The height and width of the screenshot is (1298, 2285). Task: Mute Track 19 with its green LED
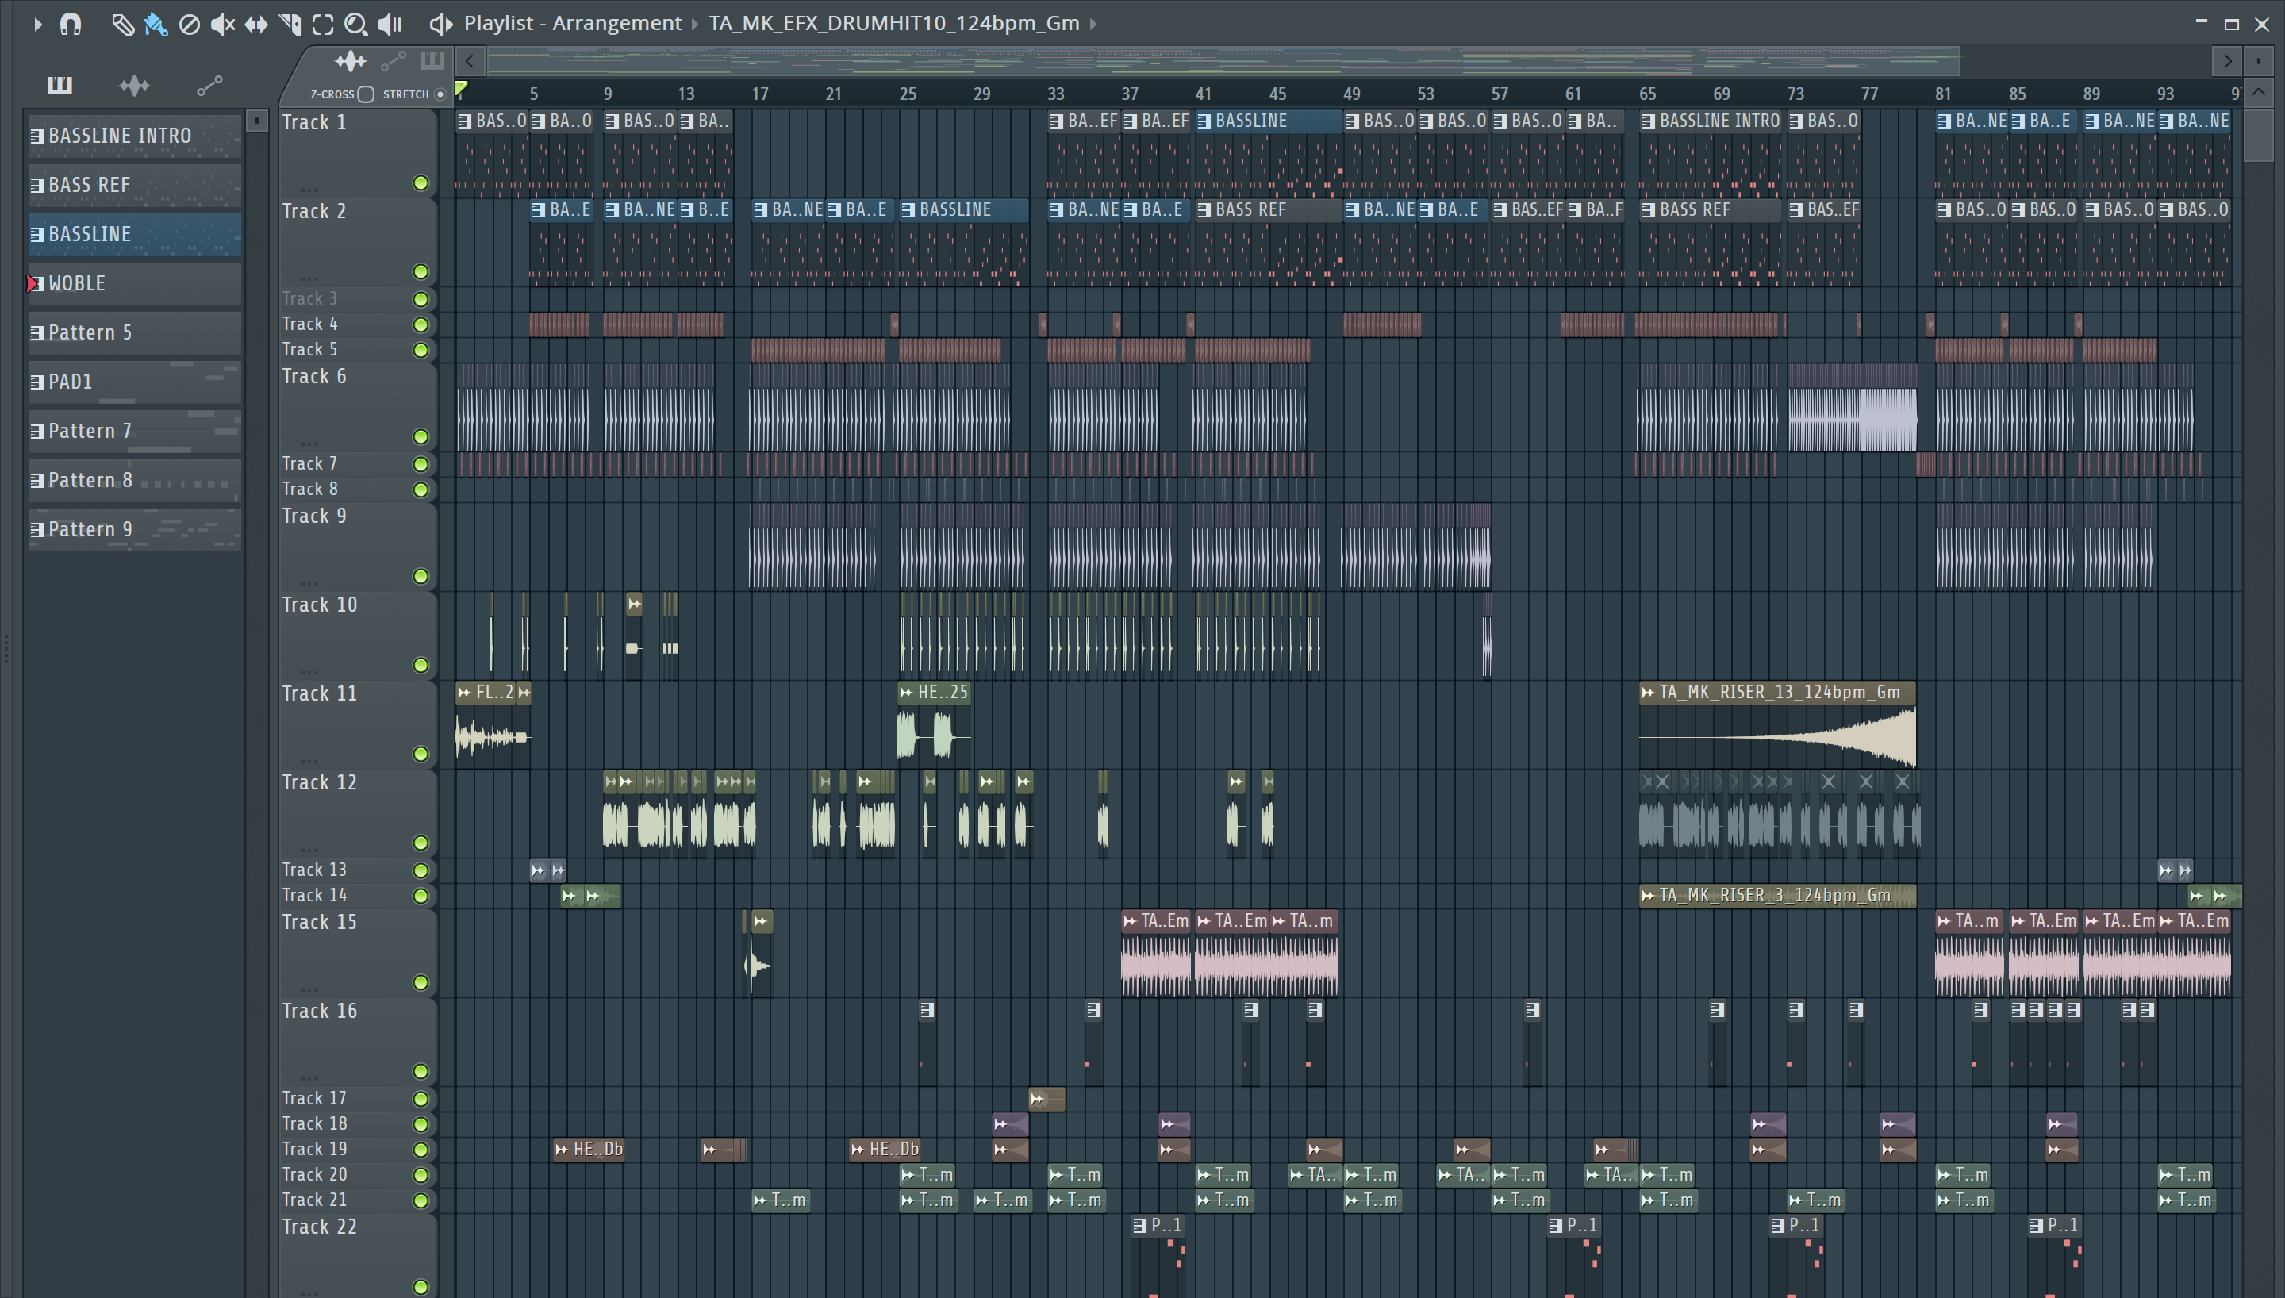[x=421, y=1149]
